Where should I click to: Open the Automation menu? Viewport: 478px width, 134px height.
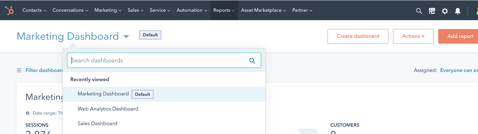[192, 10]
